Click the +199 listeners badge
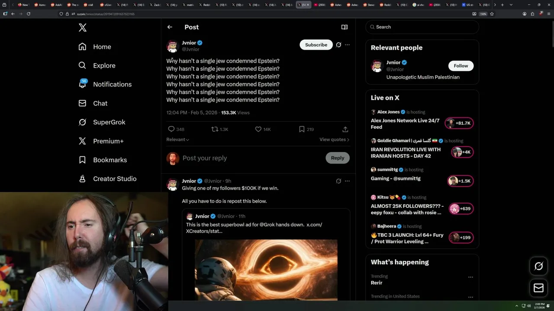The image size is (554, 311). coord(461,238)
